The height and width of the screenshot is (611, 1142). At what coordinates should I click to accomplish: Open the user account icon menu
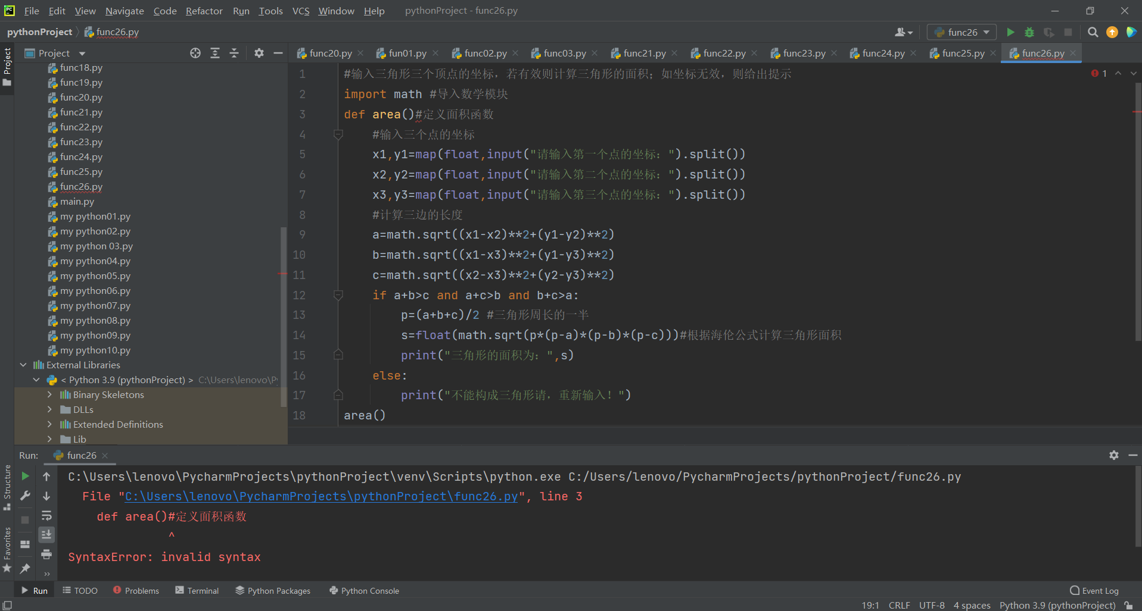[x=904, y=32]
